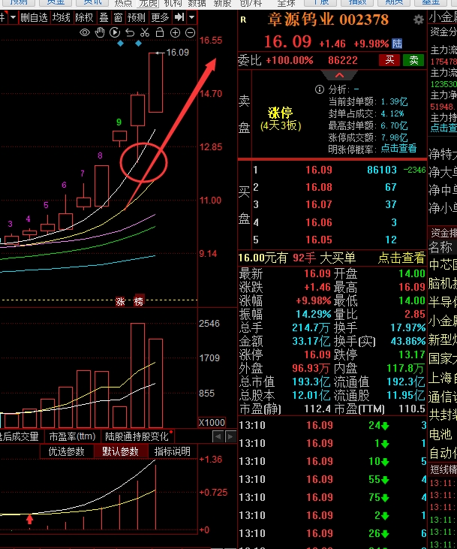
Task: Select the scissors cut tool
Action: pos(145,32)
